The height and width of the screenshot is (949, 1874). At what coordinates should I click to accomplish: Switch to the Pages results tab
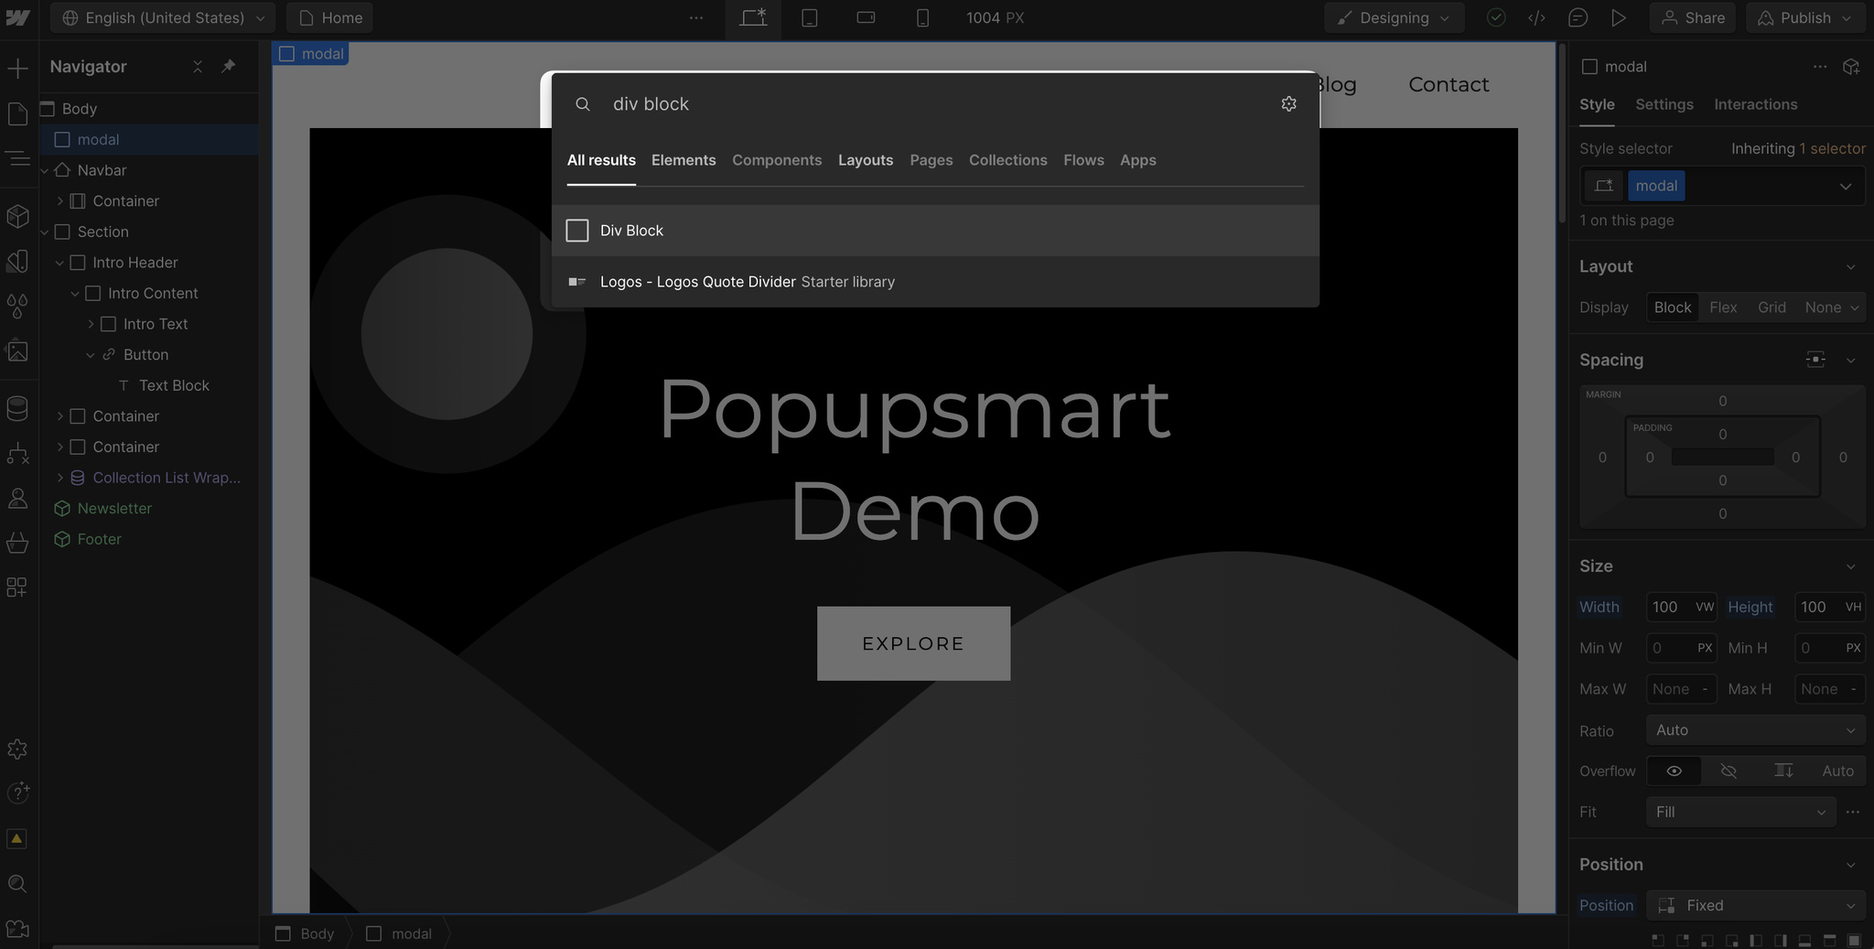click(x=932, y=160)
